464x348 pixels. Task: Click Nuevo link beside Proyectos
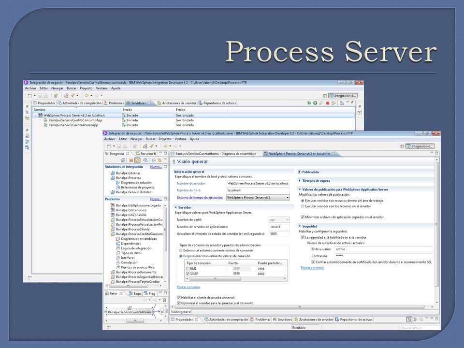click(156, 199)
